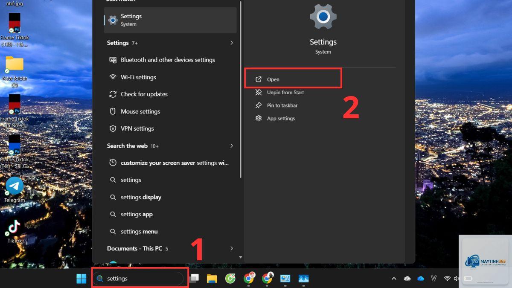Click the Open action for Settings
This screenshot has height=288, width=512.
point(293,79)
